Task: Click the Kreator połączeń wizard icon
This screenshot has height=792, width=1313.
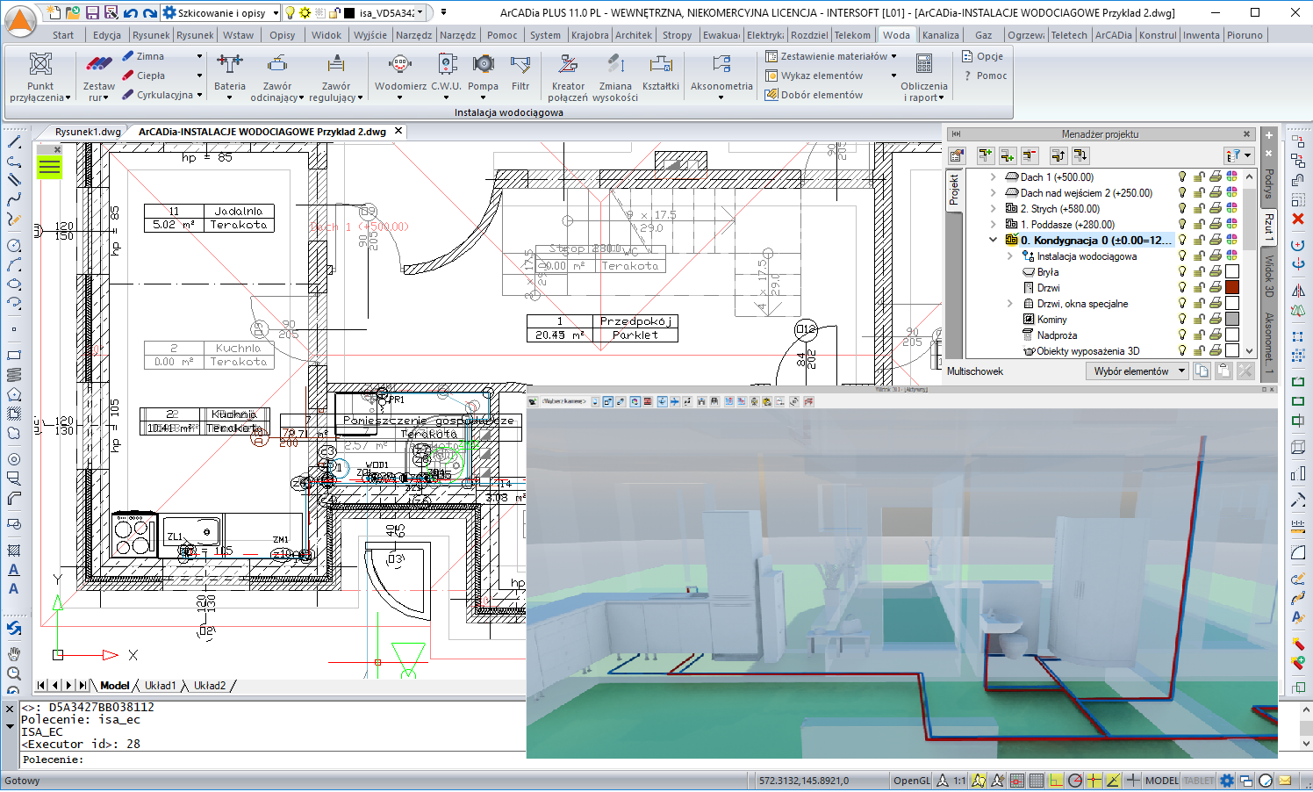Action: pyautogui.click(x=568, y=65)
